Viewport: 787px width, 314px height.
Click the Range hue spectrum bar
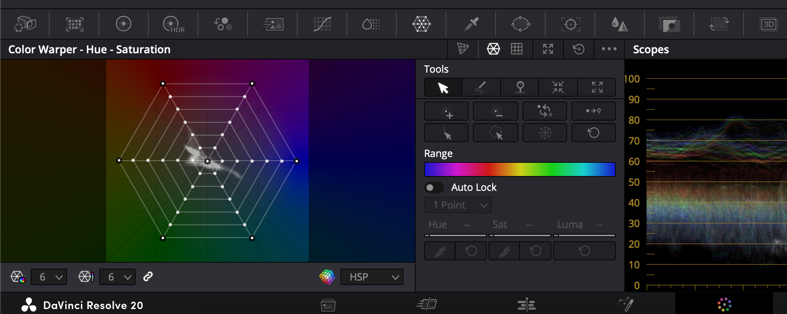pyautogui.click(x=520, y=169)
